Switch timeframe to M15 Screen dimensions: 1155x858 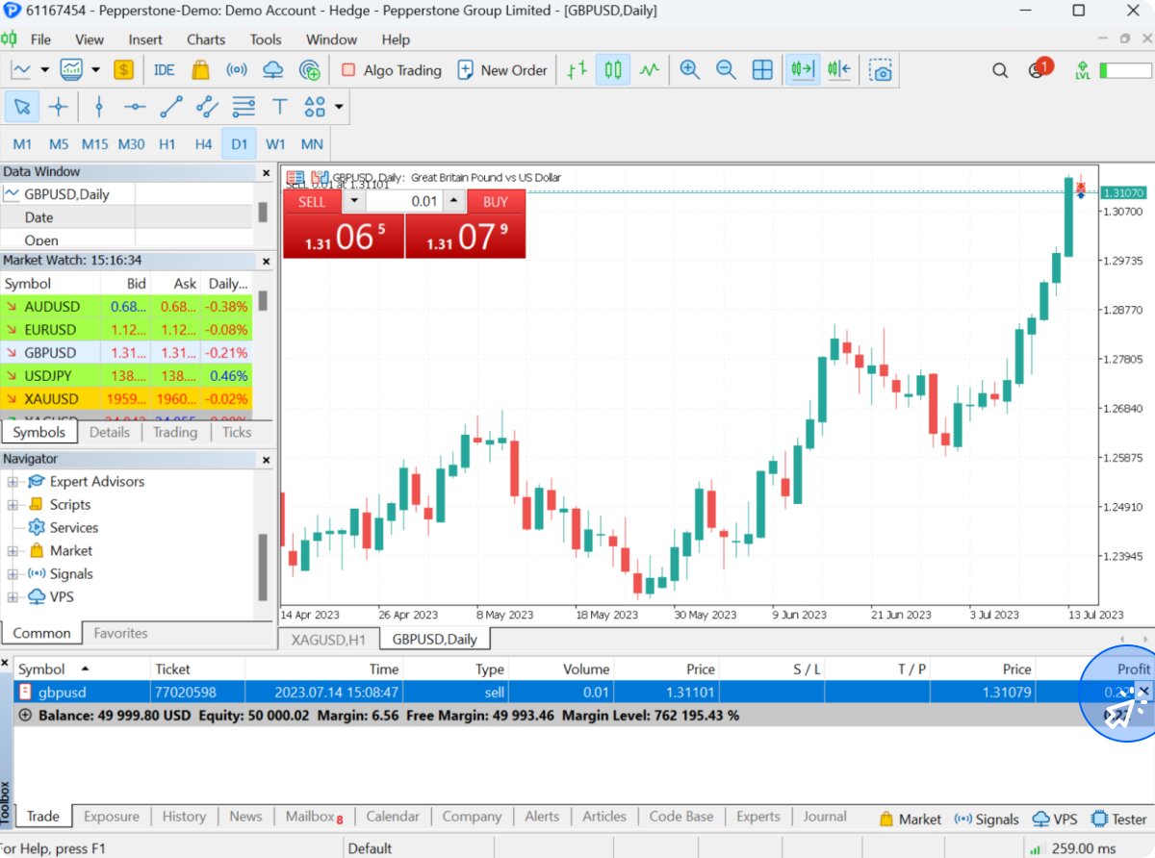94,144
